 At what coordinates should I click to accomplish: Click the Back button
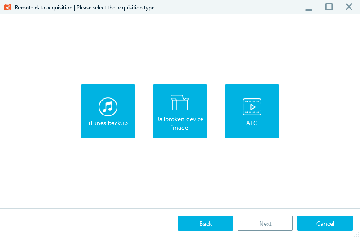point(205,223)
